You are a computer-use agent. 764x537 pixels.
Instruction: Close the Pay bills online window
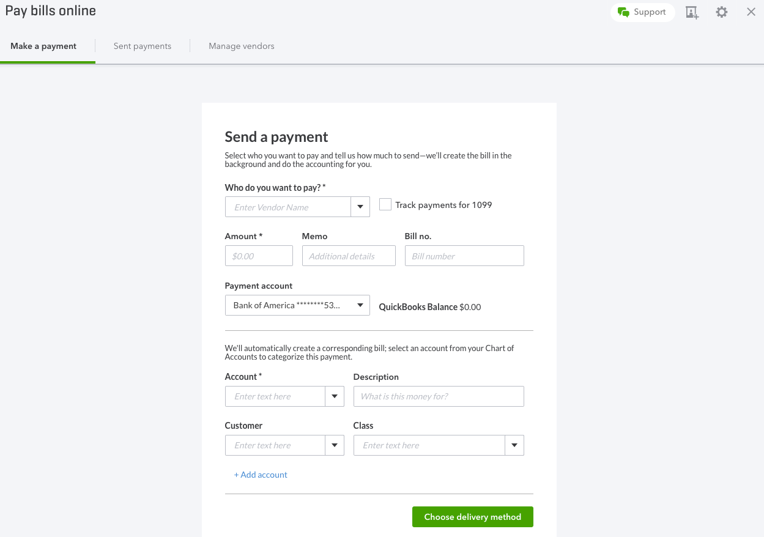click(x=751, y=12)
